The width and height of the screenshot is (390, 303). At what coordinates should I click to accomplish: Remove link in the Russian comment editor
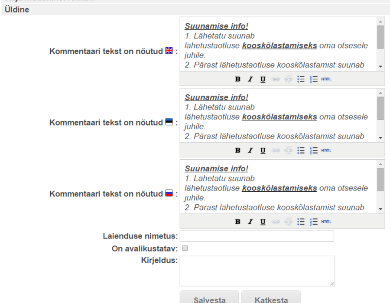click(288, 222)
